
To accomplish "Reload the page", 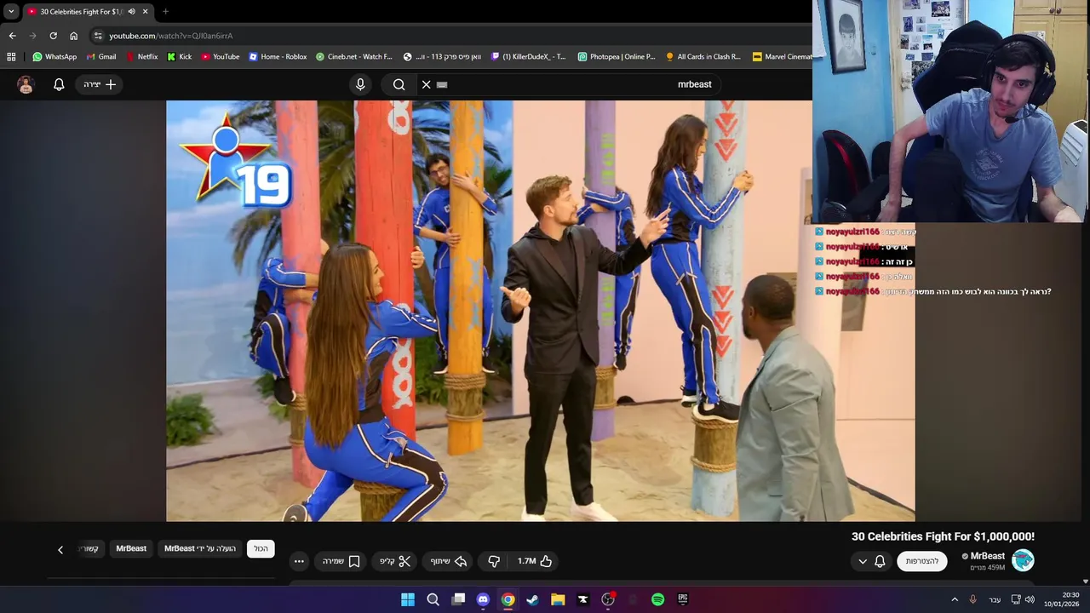I will click(53, 36).
